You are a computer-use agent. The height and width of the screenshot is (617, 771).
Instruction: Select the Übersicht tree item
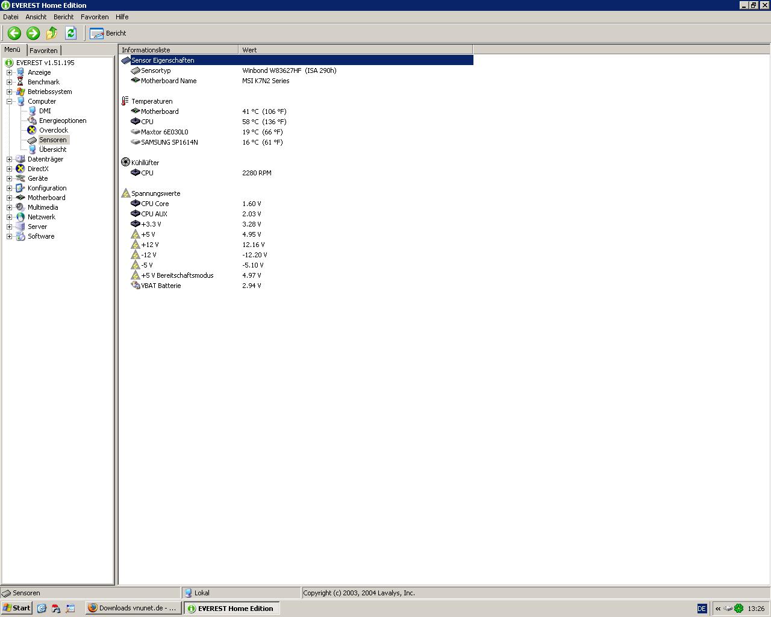53,149
